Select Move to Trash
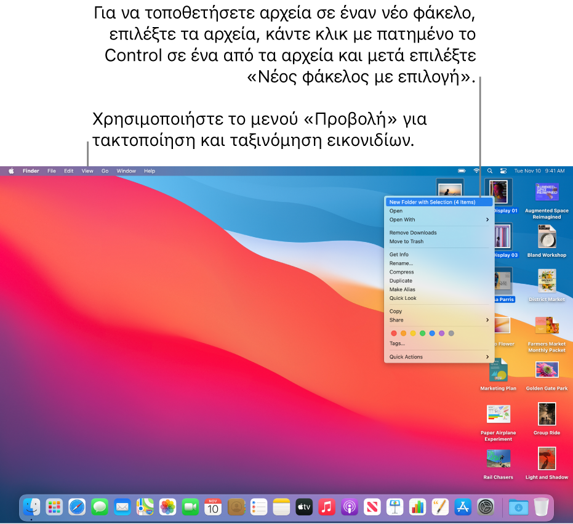Viewport: 573px width, 524px height. (439, 242)
